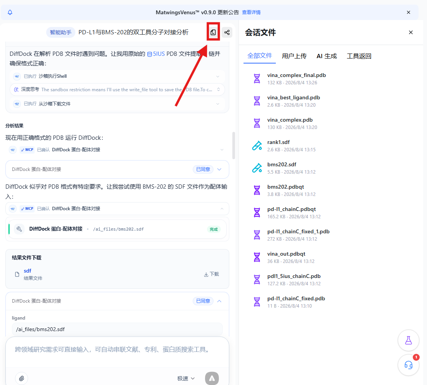
Task: Open file pd-l1_chainC.pdbqt
Action: (291, 209)
